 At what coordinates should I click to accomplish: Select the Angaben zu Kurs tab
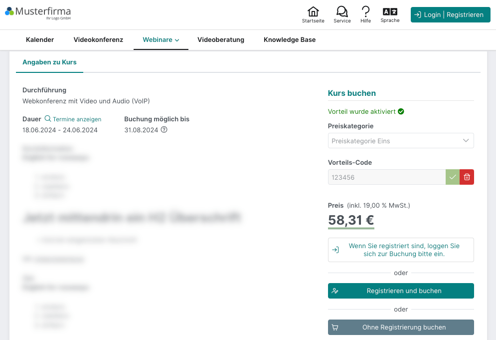[x=49, y=62]
